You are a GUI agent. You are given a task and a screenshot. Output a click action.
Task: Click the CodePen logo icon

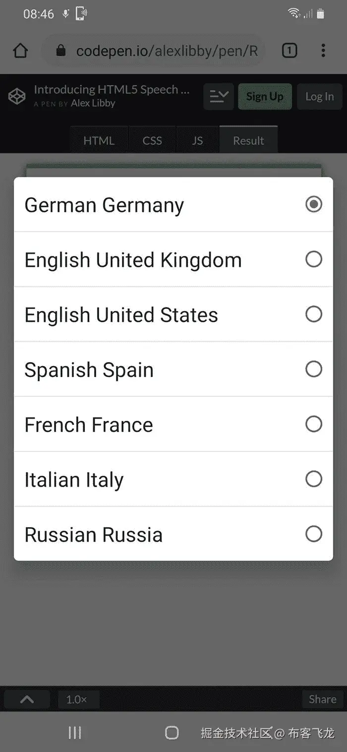pyautogui.click(x=17, y=96)
